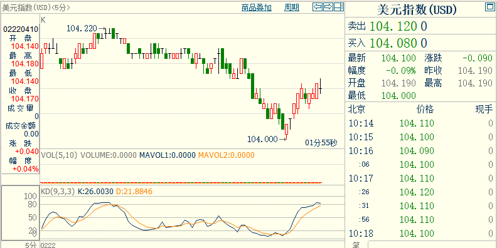Click the right arrow navigation icon
This screenshot has width=497, height=248.
point(328,7)
